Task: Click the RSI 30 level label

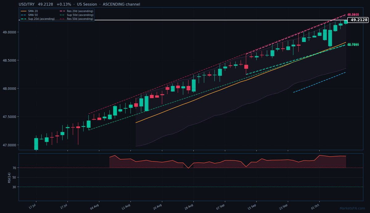Action: tap(14, 187)
